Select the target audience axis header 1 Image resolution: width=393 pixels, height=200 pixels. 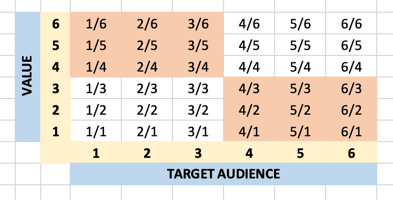(96, 152)
